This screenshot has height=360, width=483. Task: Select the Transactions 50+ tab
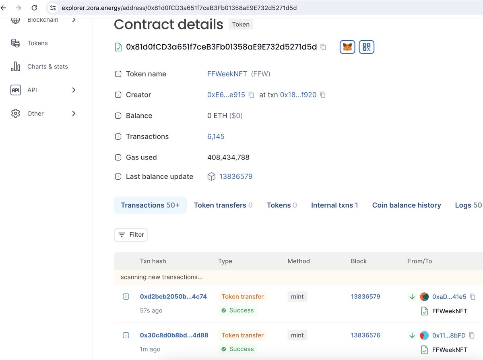[150, 205]
